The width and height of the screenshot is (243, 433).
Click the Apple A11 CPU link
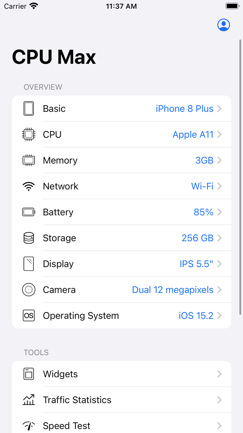193,134
